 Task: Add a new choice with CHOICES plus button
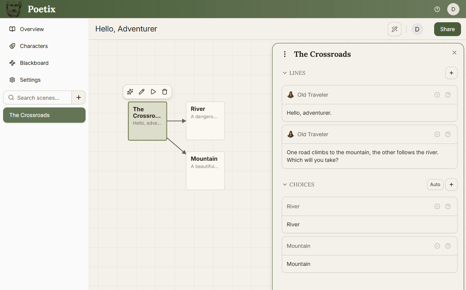[451, 185]
